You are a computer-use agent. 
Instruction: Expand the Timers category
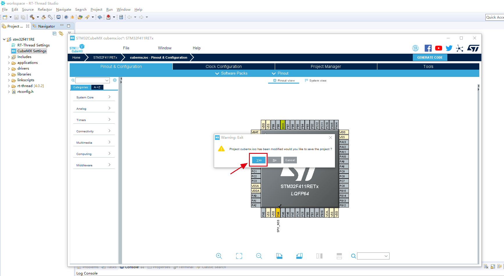tap(94, 120)
